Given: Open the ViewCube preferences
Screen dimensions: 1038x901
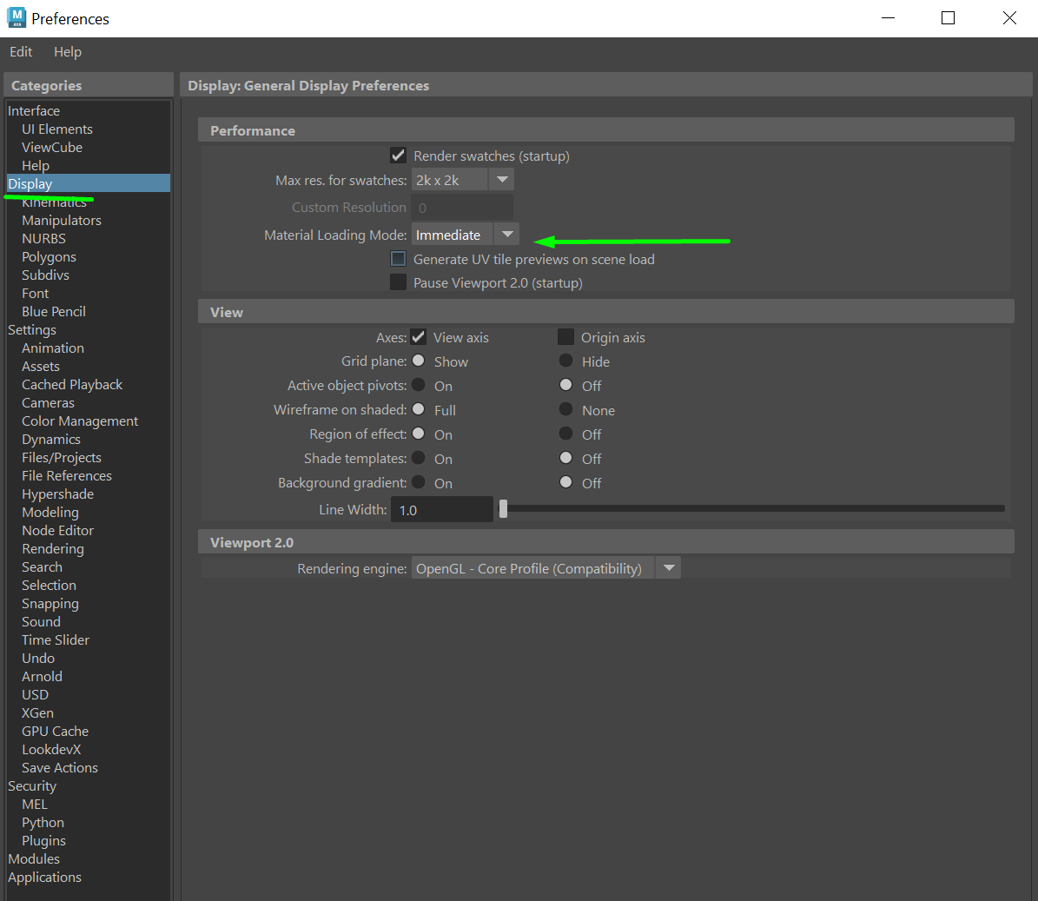Looking at the screenshot, I should (51, 147).
